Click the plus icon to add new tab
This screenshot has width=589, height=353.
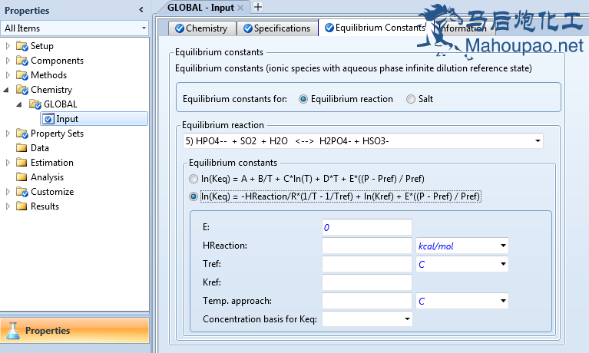(258, 7)
